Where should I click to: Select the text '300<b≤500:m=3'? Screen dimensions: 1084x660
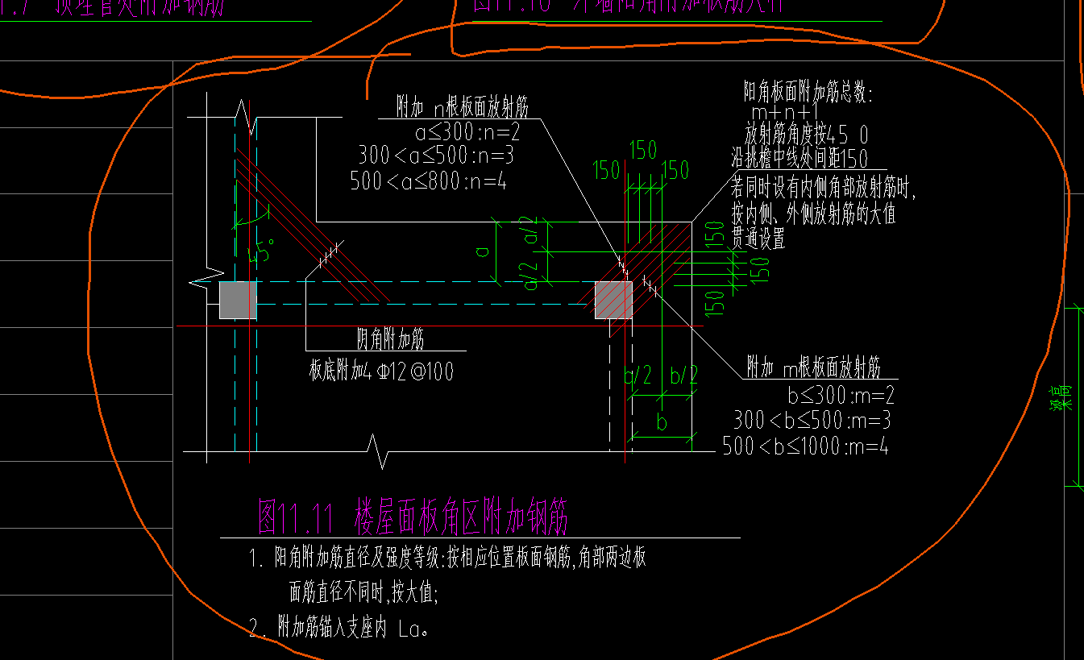pyautogui.click(x=812, y=420)
